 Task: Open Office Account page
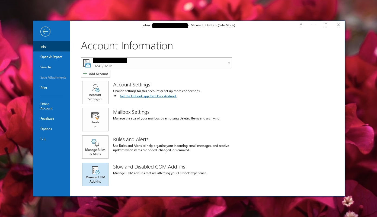(x=52, y=106)
